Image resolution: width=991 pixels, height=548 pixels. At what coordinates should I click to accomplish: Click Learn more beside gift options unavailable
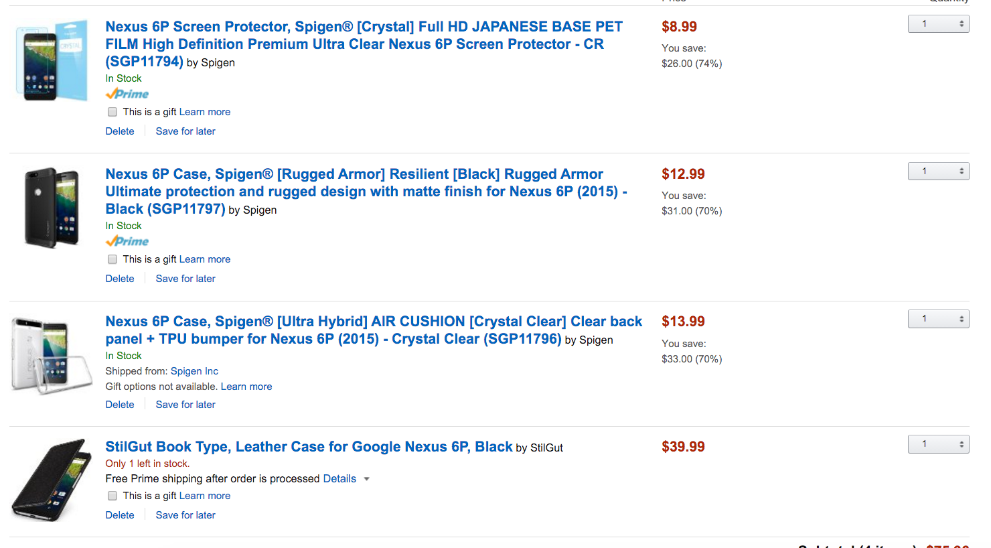246,387
